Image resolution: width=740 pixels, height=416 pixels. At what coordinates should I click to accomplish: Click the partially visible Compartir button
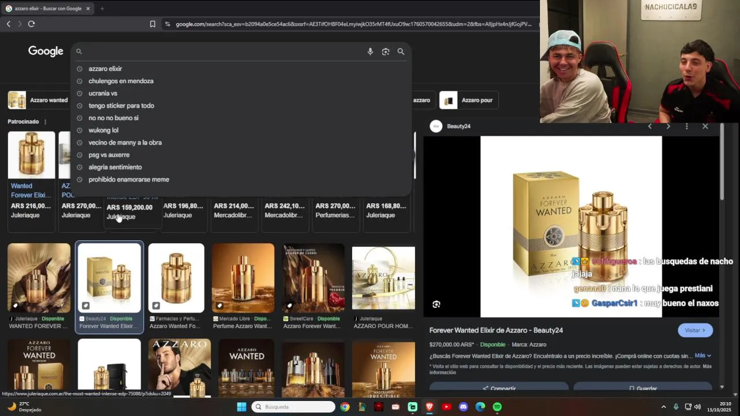(499, 387)
